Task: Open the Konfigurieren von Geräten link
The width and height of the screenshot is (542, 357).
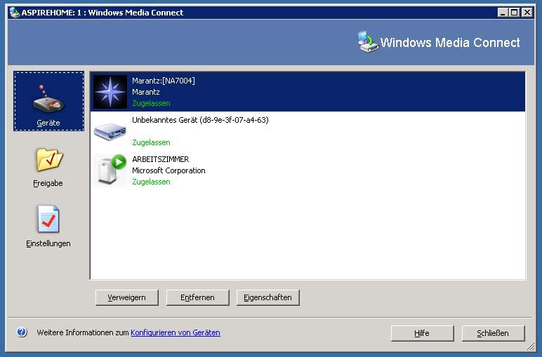Action: [x=176, y=332]
